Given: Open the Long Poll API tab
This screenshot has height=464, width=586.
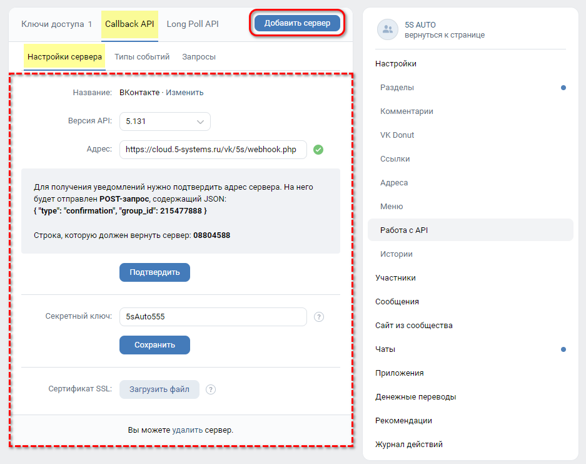Looking at the screenshot, I should (193, 24).
